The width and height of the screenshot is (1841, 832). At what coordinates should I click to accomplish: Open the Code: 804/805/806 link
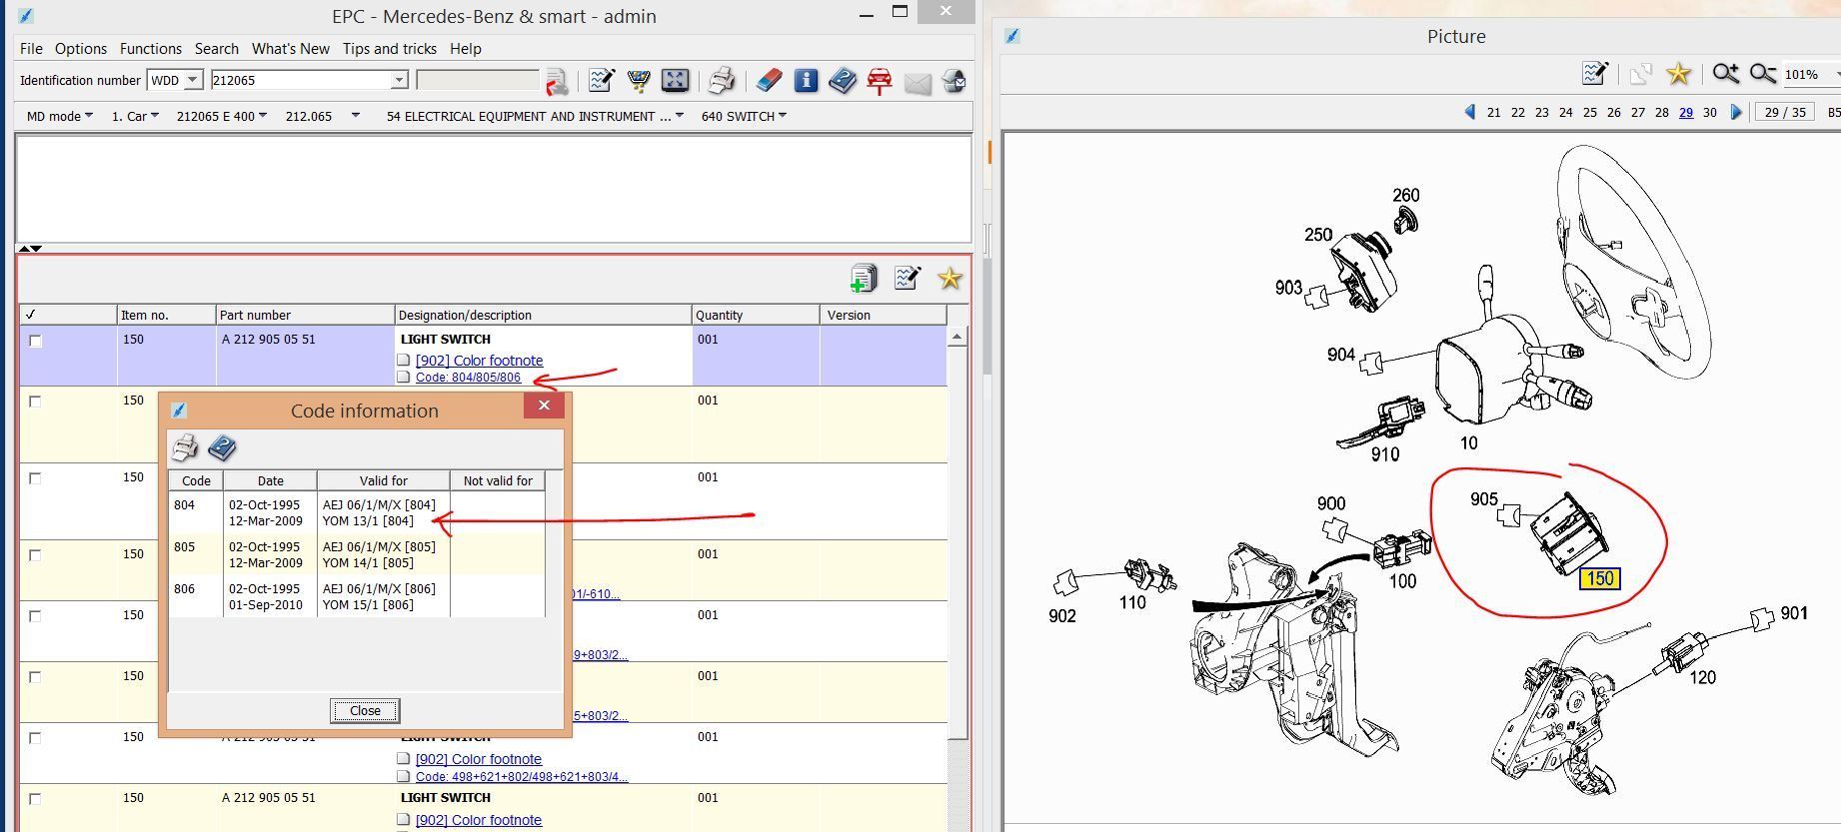pos(468,378)
